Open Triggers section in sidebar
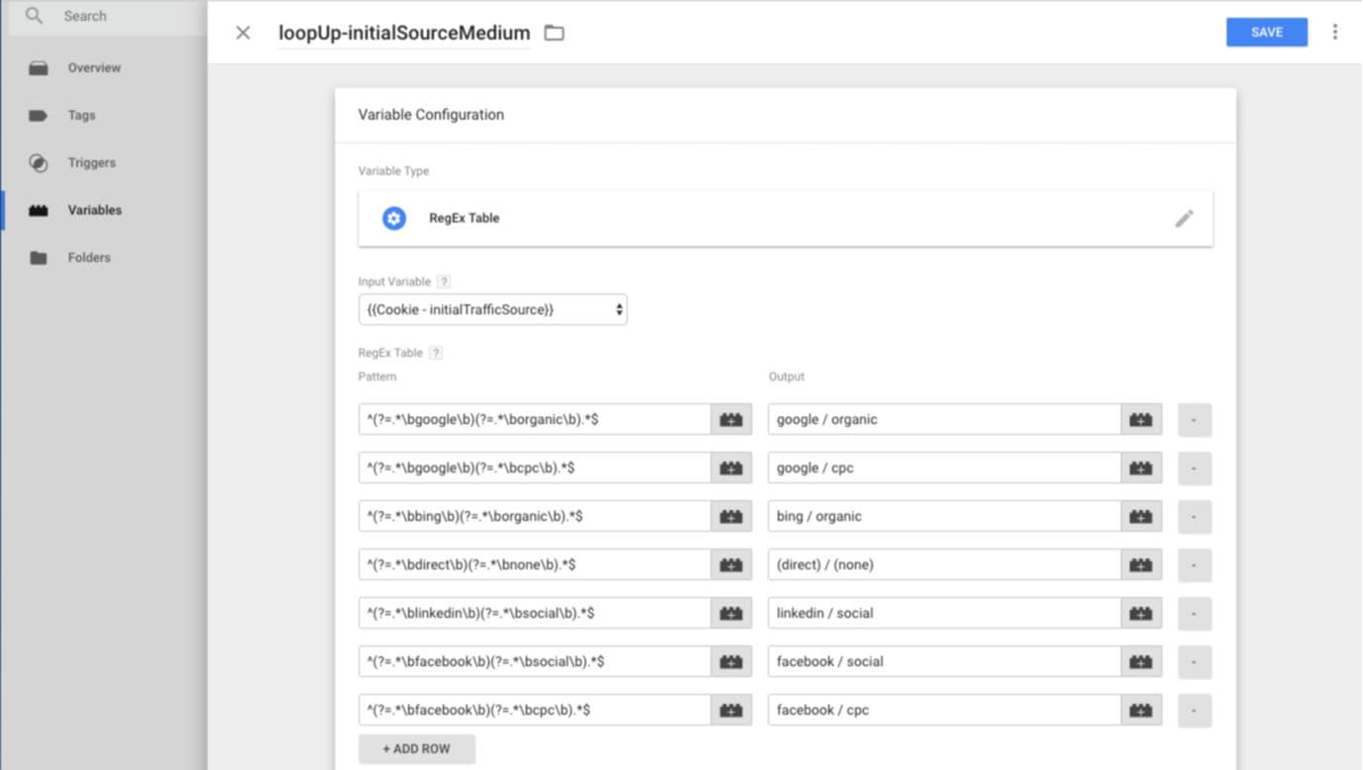The height and width of the screenshot is (770, 1363). coord(91,163)
